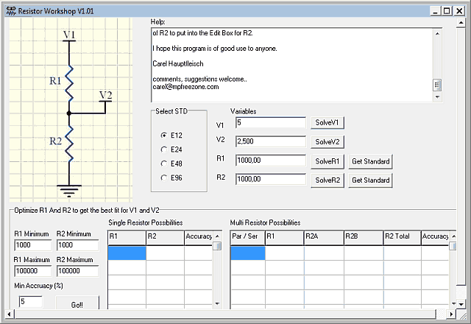Click the SolveR2 button

coord(327,180)
